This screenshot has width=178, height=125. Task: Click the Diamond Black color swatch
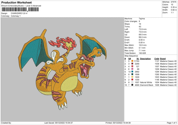[132, 85]
